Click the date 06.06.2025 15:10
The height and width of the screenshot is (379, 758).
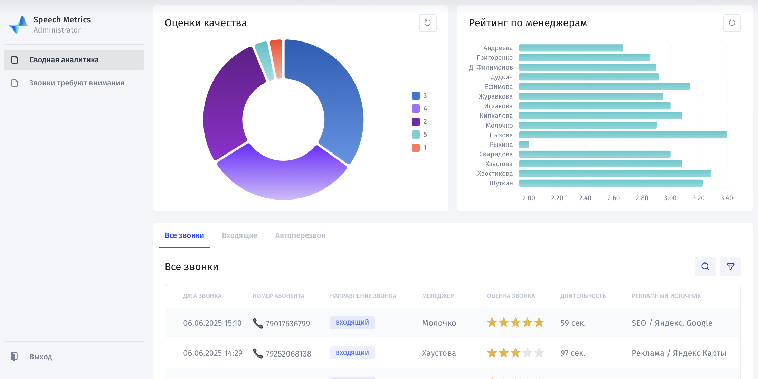pyautogui.click(x=212, y=323)
